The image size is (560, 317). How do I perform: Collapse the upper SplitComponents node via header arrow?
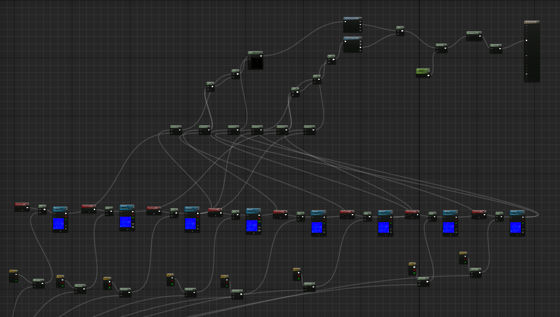(360, 19)
